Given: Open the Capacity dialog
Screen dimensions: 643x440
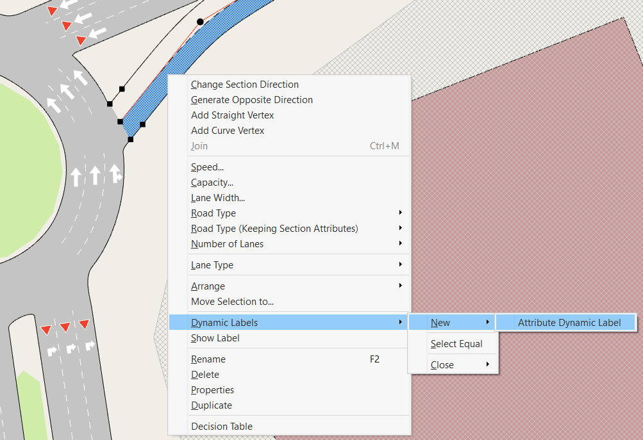Looking at the screenshot, I should click(x=212, y=183).
